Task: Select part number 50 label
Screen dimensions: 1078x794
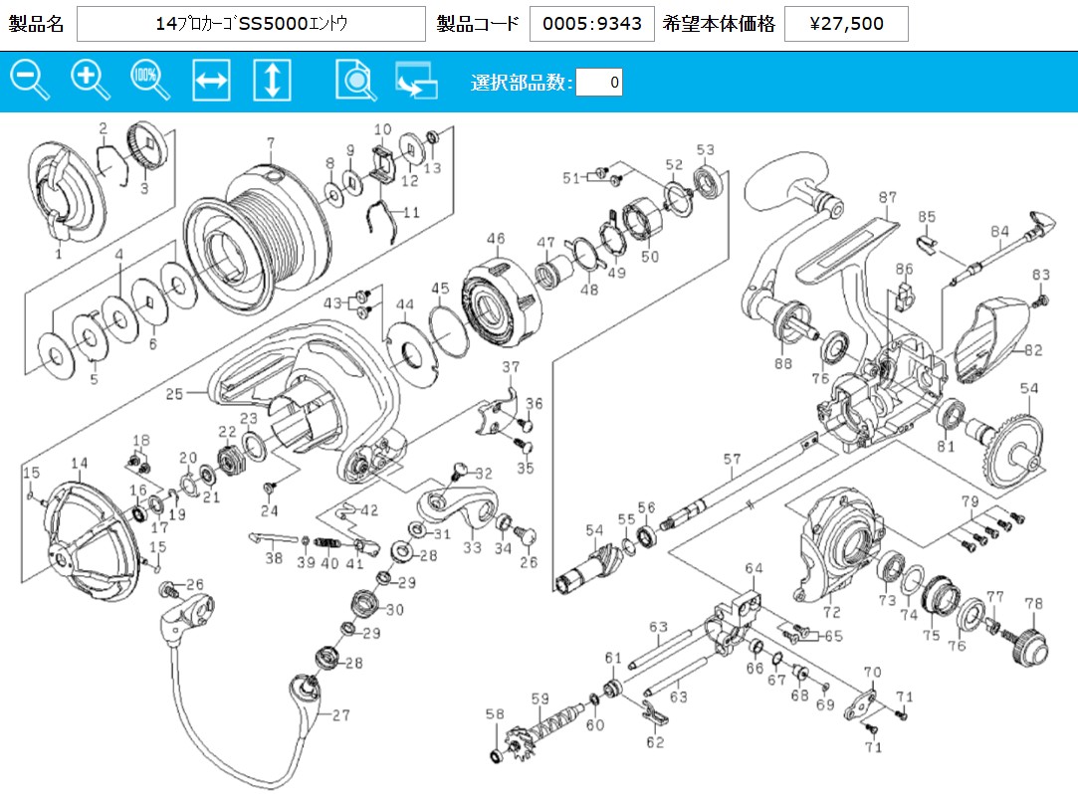Action: coord(650,257)
